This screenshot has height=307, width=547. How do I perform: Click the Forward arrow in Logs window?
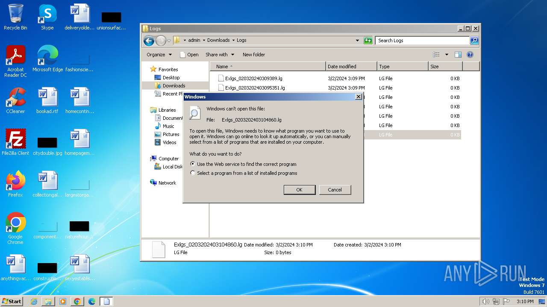(x=161, y=41)
